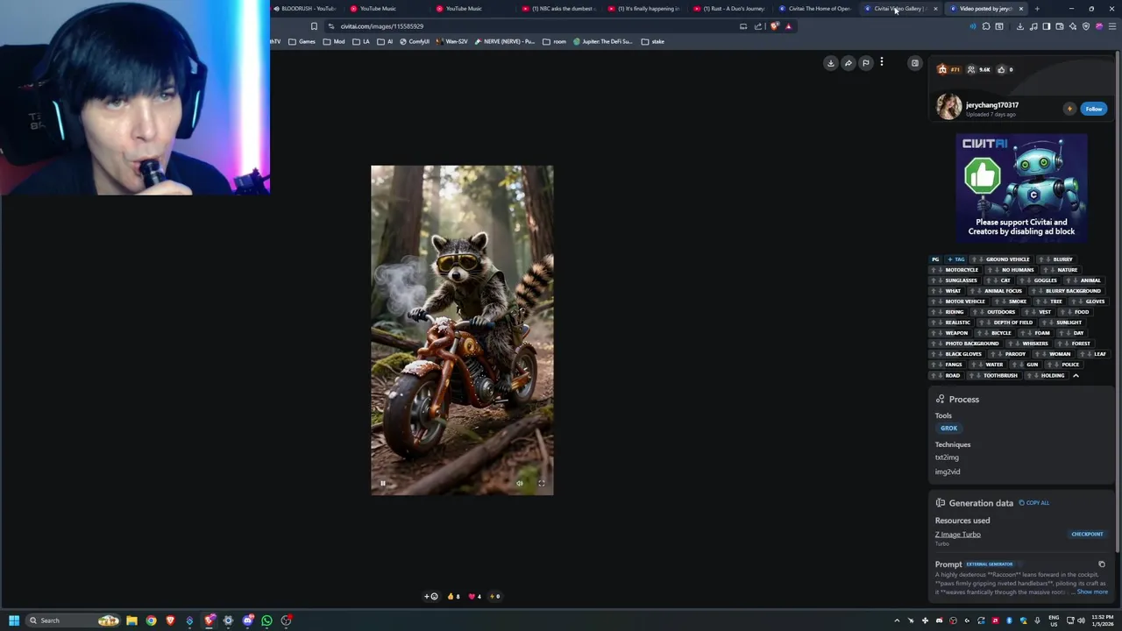Share this post via arrow icon
Image resolution: width=1122 pixels, height=631 pixels.
click(x=849, y=63)
